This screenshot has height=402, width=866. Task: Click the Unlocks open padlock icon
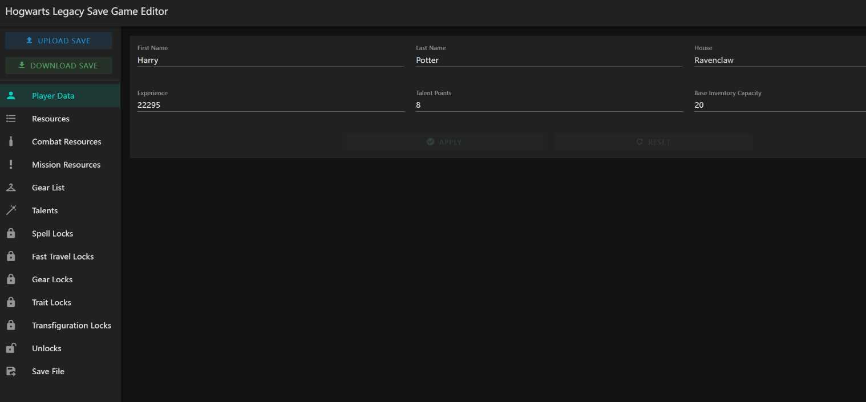(x=11, y=348)
